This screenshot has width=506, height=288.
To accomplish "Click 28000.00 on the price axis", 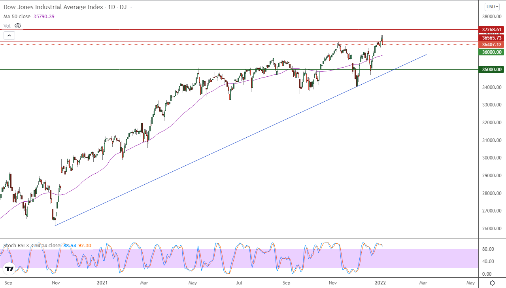I will (x=492, y=193).
